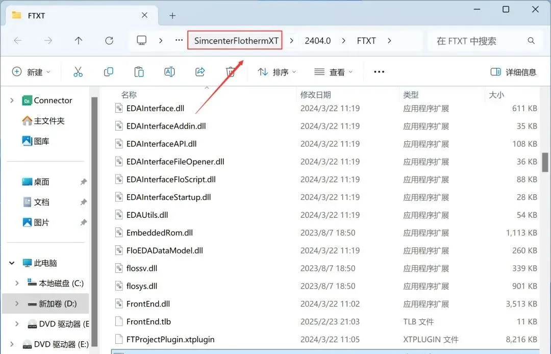Click the Rename icon in toolbar
This screenshot has width=551, height=354.
[169, 72]
